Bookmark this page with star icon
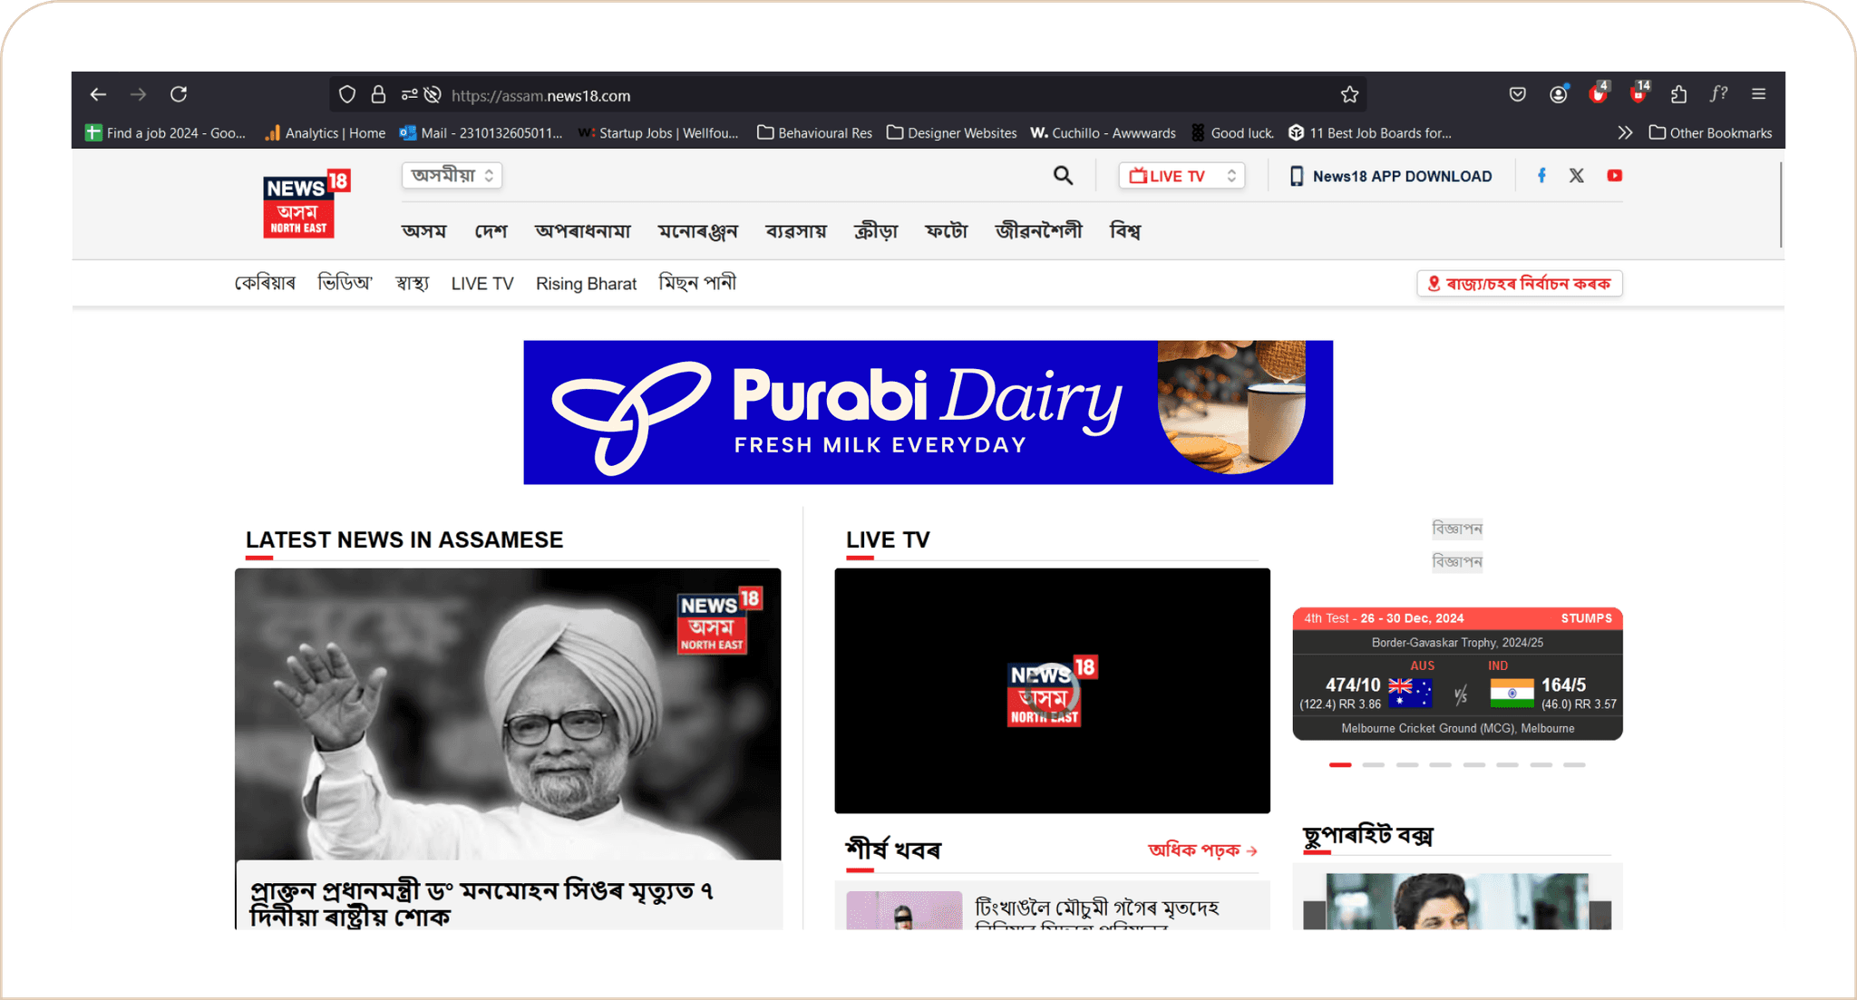The width and height of the screenshot is (1857, 1000). pos(1349,94)
